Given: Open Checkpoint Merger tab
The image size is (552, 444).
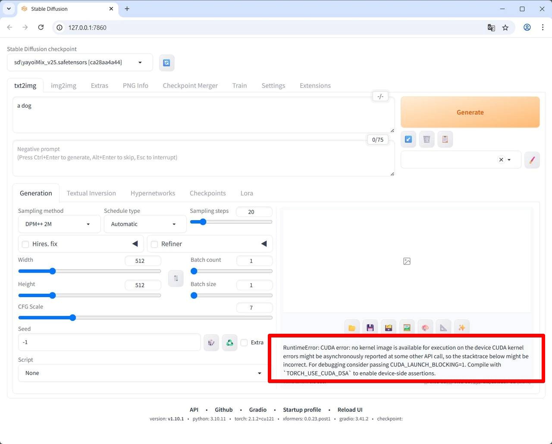Looking at the screenshot, I should click(190, 85).
